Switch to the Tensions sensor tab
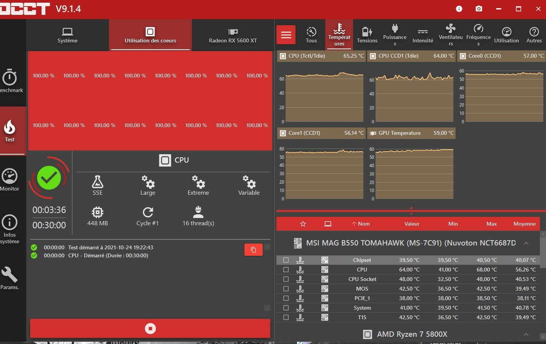 367,35
